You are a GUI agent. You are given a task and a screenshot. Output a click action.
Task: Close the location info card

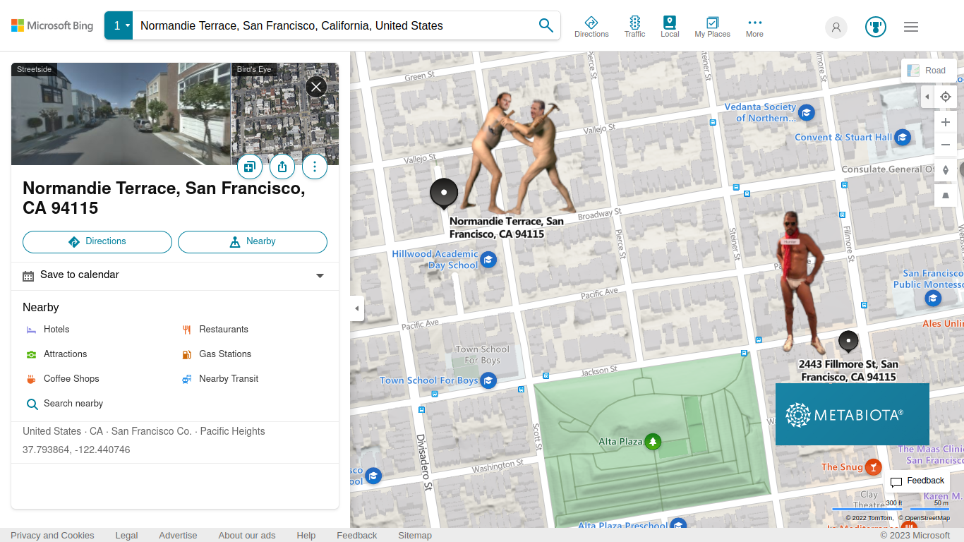pyautogui.click(x=315, y=87)
